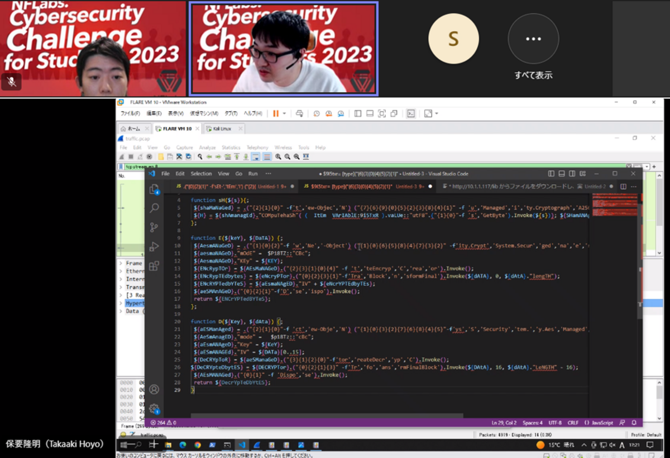The width and height of the screenshot is (670, 458).
Task: Open Run and Debug view in VS Code
Action: 155,246
